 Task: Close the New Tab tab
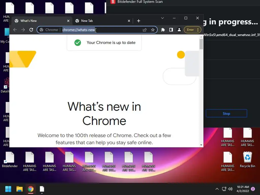point(129,21)
